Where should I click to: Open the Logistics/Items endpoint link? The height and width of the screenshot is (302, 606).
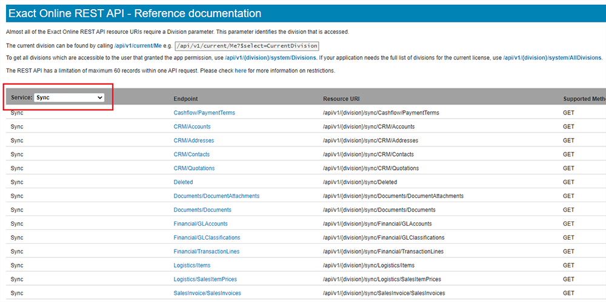[191, 266]
